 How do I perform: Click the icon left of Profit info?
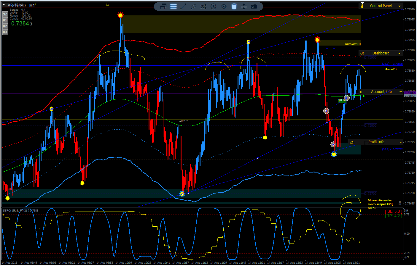click(x=352, y=142)
